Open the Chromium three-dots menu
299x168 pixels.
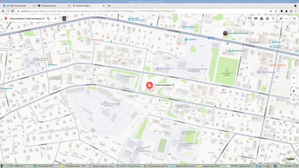(296, 11)
